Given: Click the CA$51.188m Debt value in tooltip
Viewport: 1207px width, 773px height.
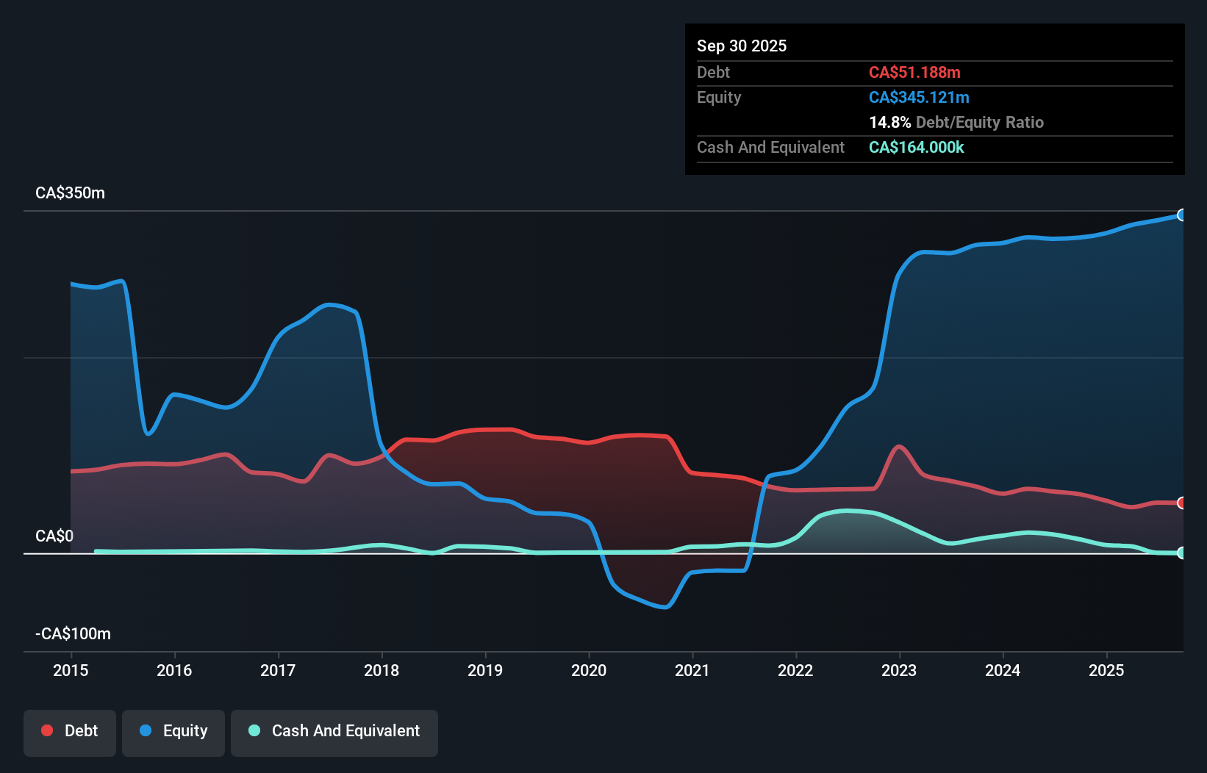Looking at the screenshot, I should click(x=915, y=72).
